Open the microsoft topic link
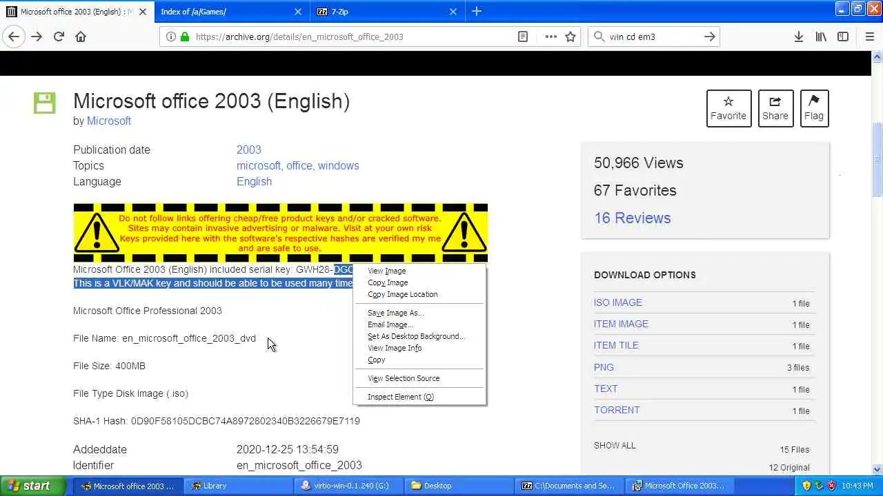This screenshot has height=496, width=883. (x=258, y=165)
